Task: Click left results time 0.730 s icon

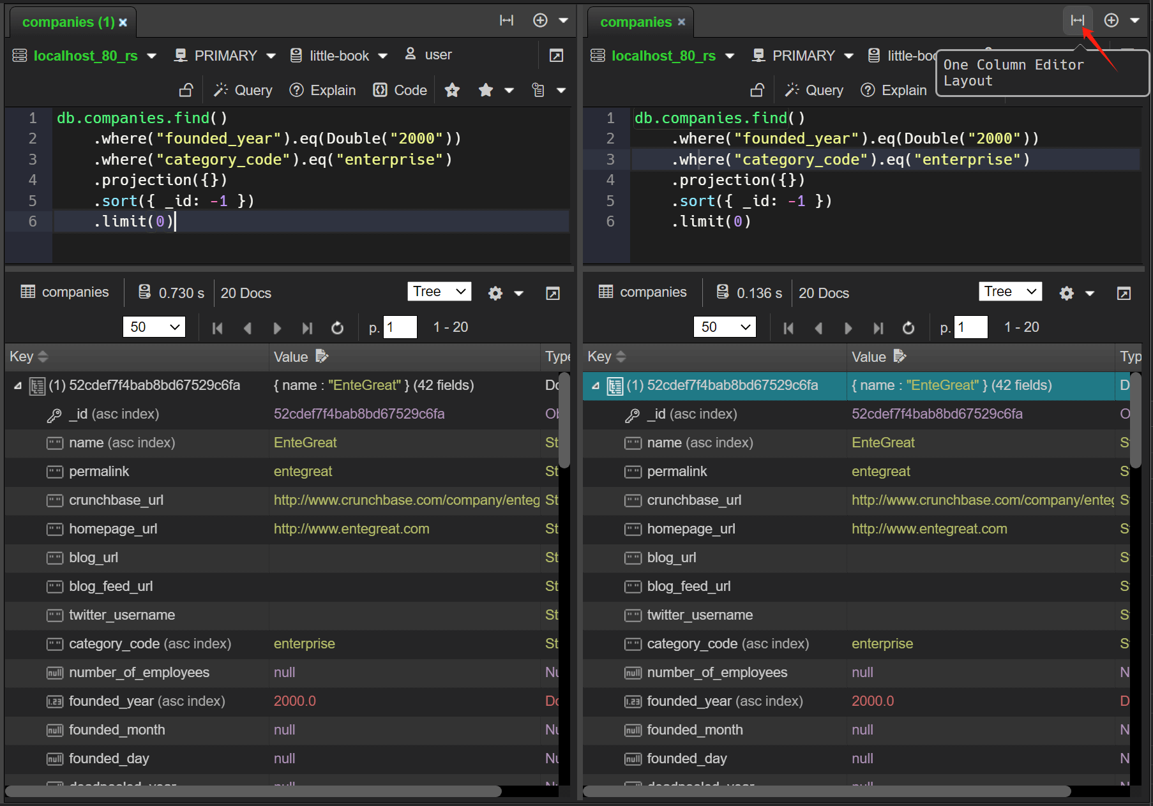Action: point(145,292)
